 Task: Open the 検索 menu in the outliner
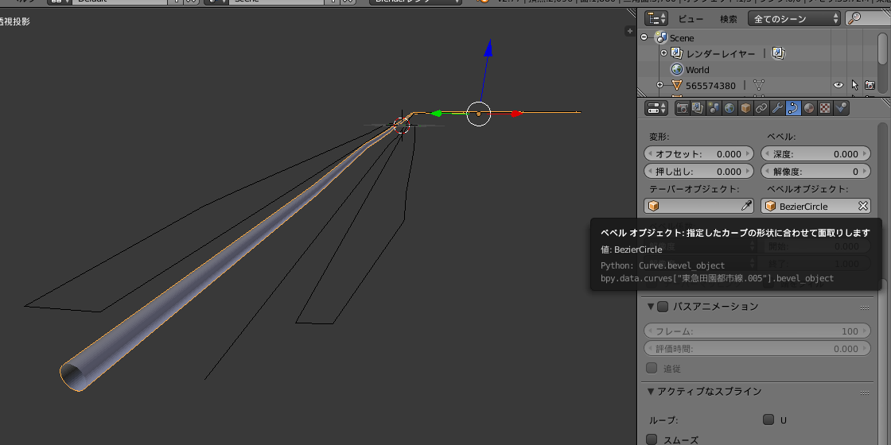pos(729,19)
